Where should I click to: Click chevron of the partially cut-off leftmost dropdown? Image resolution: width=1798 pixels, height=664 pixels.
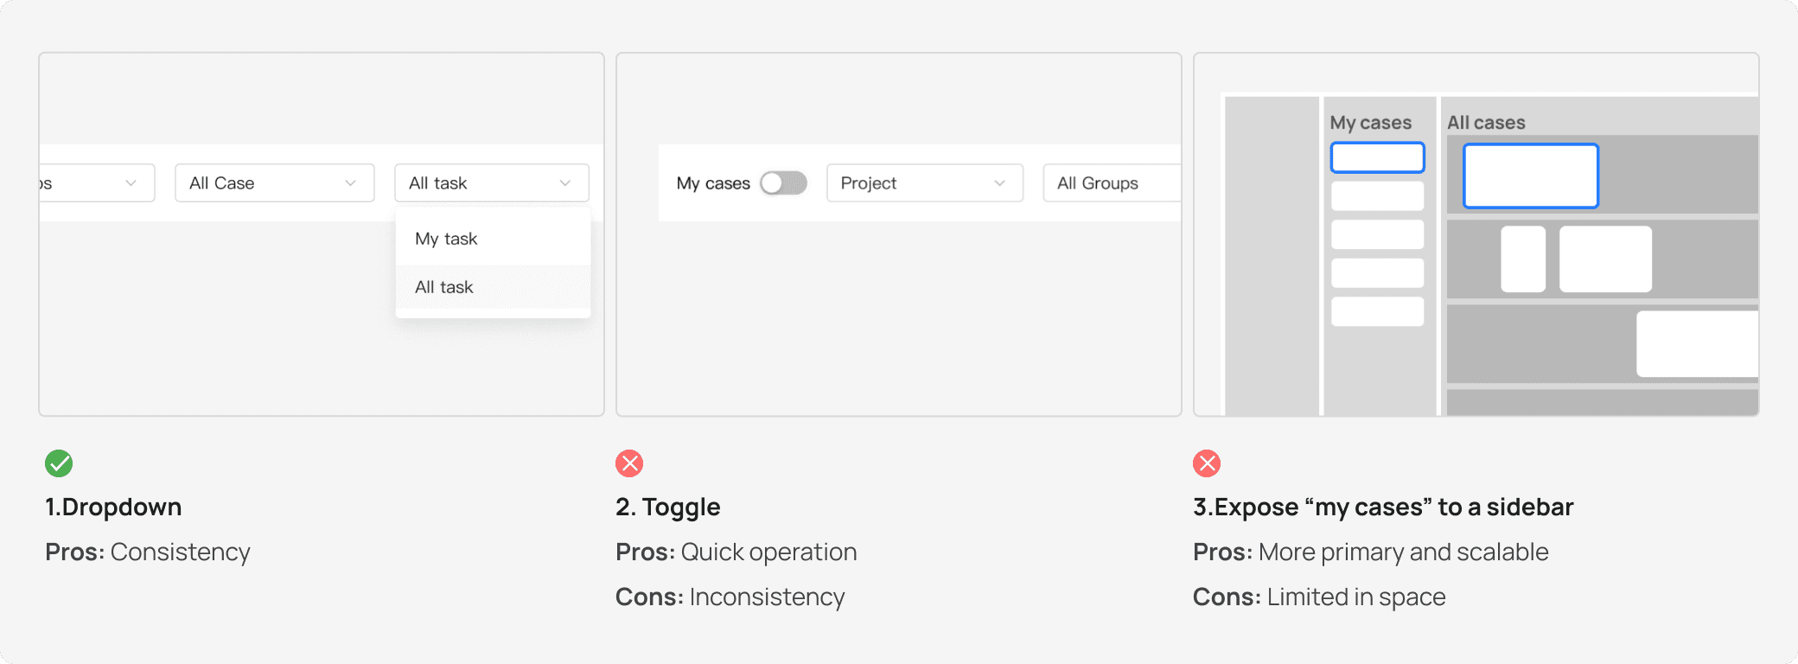[131, 183]
